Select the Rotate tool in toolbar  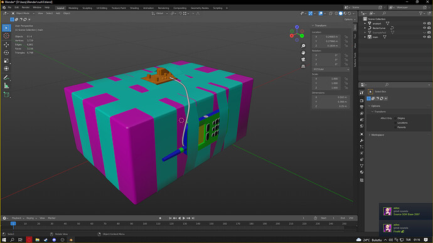click(6, 53)
